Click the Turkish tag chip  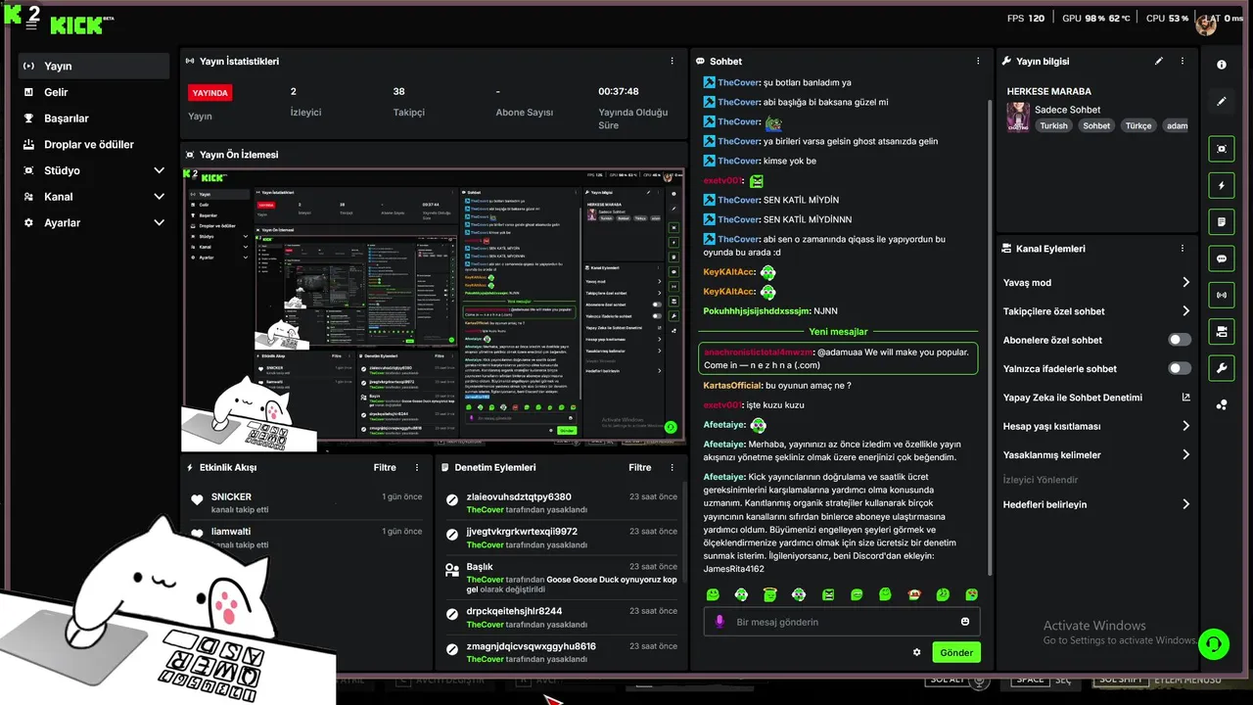click(x=1054, y=125)
